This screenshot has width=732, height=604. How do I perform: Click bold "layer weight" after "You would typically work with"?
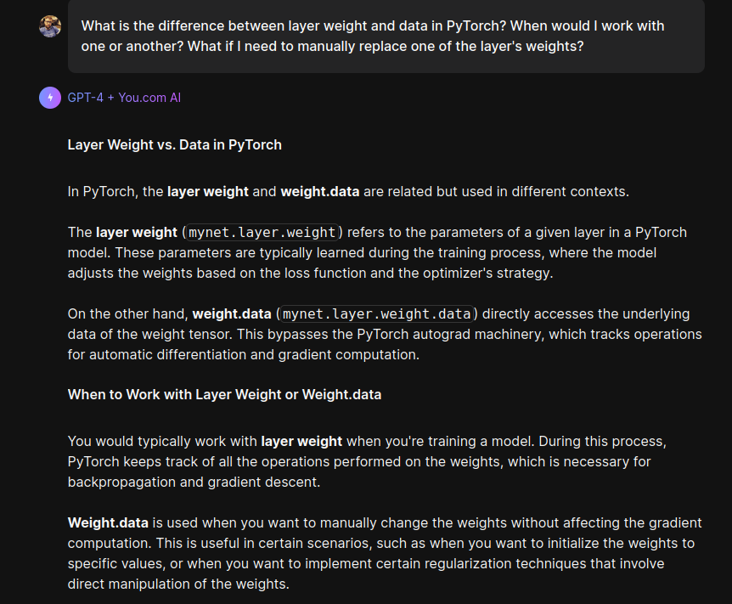click(301, 441)
